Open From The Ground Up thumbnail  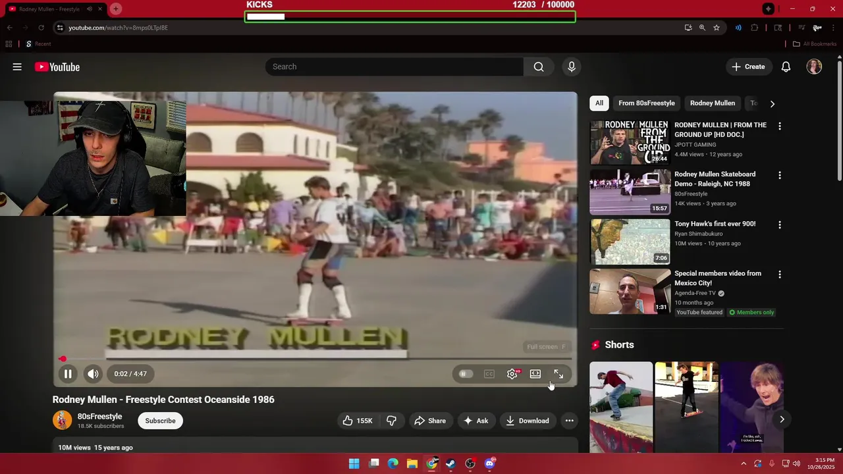pyautogui.click(x=630, y=142)
